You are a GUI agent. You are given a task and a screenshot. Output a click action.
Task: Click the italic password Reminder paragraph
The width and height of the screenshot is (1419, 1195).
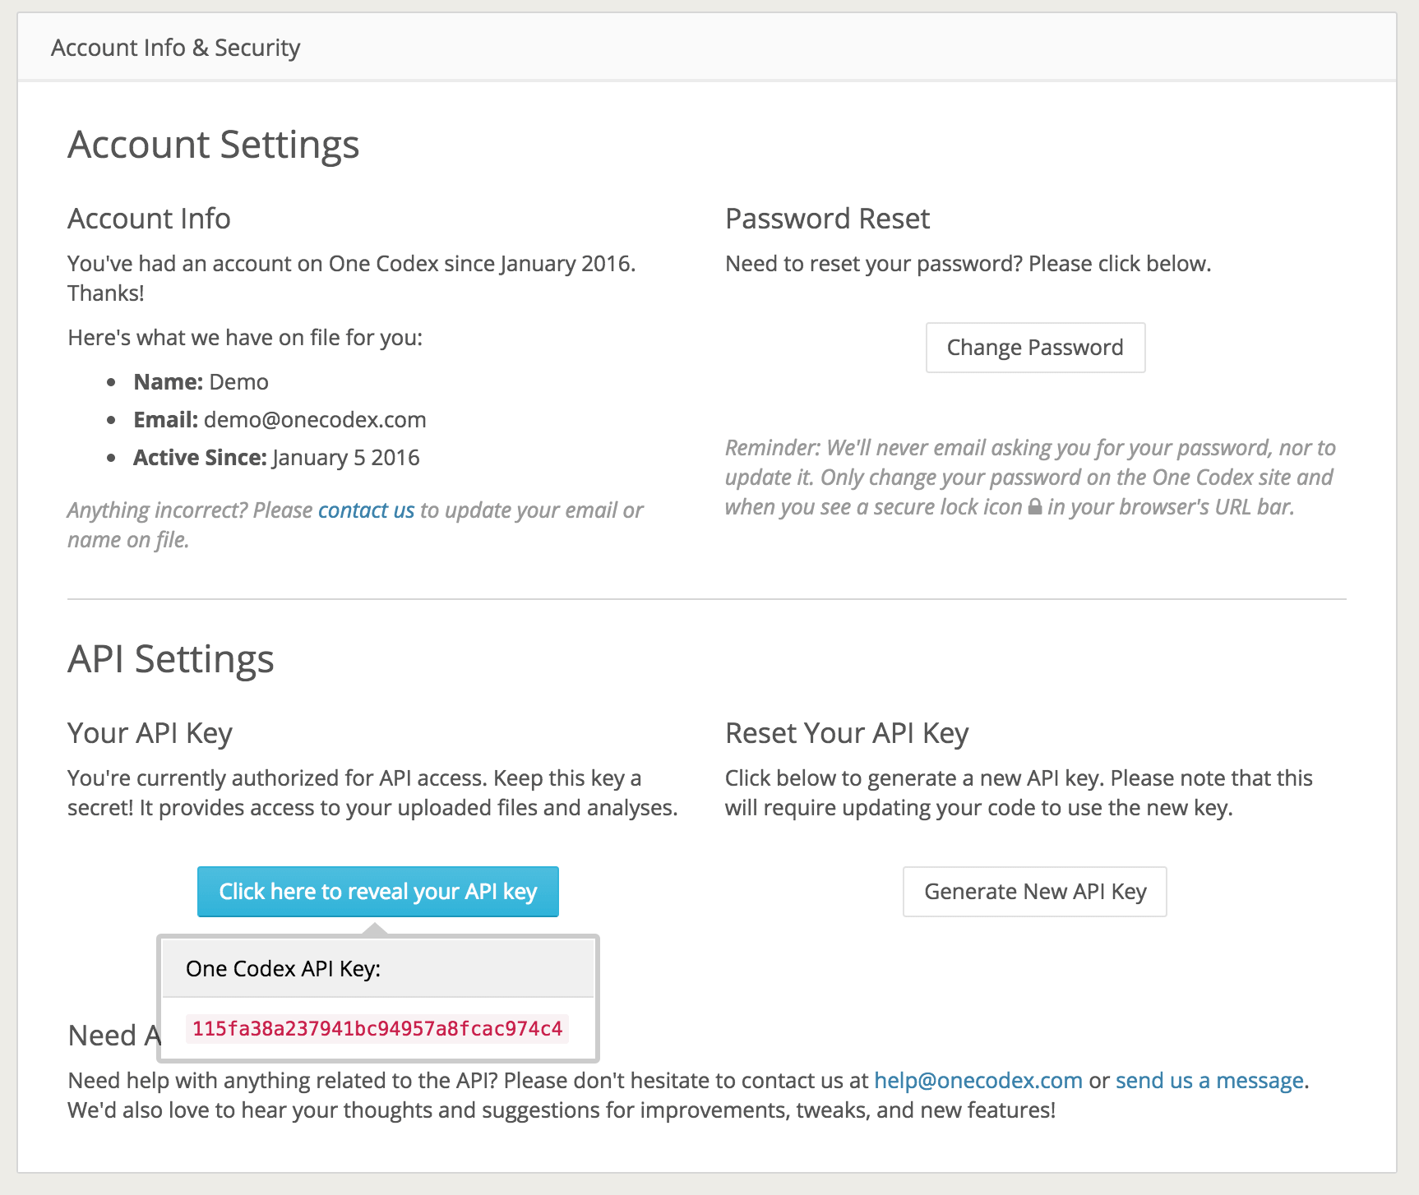[1029, 477]
